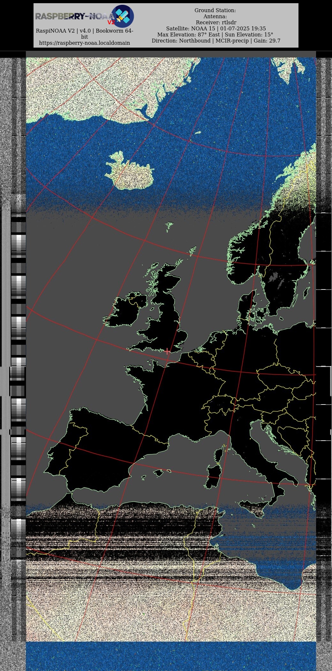Viewport: 332px width, 671px height.
Task: Click 'Direction: Northbound | MCIR-precip | Gain: 29.7' line
Action: (x=216, y=41)
